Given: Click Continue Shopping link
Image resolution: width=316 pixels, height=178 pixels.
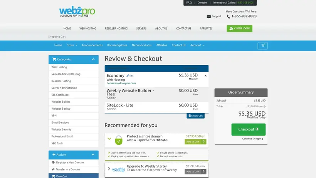Looking at the screenshot, I should point(252,139).
